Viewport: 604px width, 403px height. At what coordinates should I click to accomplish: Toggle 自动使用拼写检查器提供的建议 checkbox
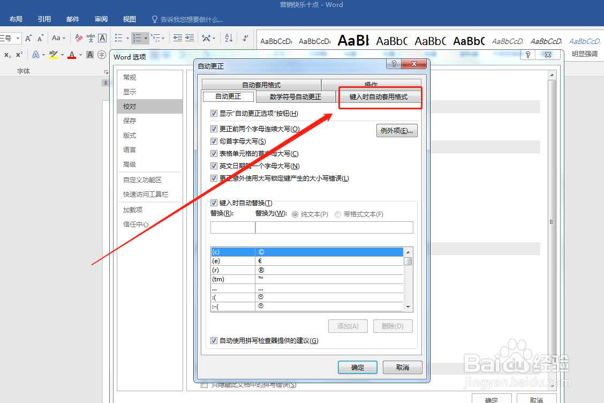(214, 340)
